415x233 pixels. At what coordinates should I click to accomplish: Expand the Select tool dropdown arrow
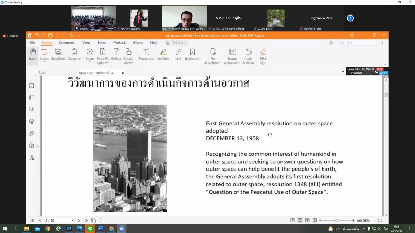click(44, 63)
